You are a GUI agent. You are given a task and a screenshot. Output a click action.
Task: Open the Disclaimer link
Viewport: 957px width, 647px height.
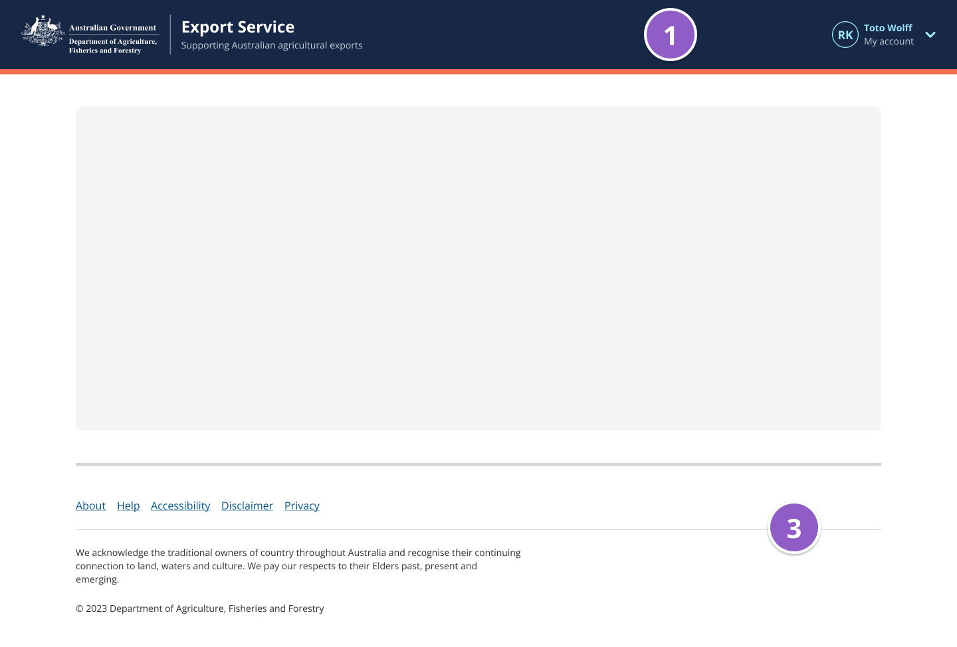coord(247,506)
